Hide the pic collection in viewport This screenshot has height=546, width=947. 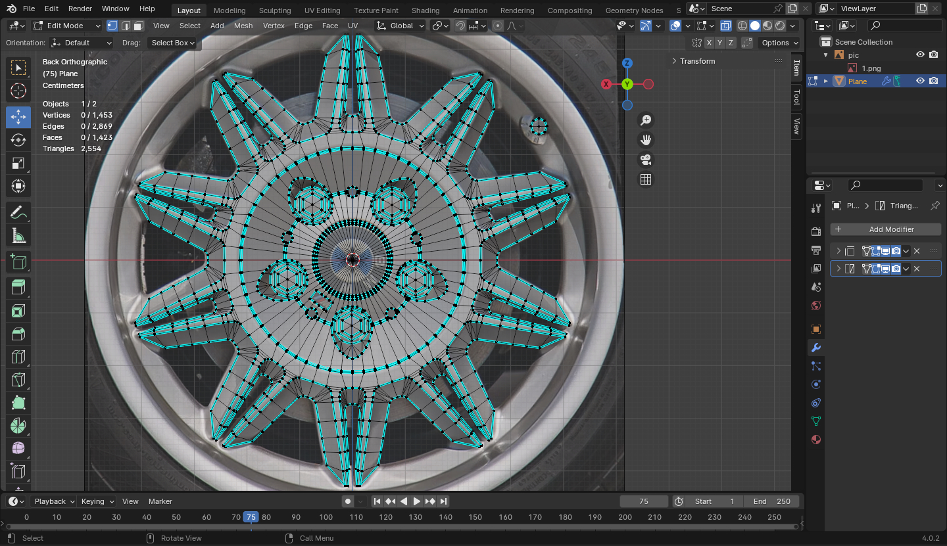pyautogui.click(x=920, y=55)
